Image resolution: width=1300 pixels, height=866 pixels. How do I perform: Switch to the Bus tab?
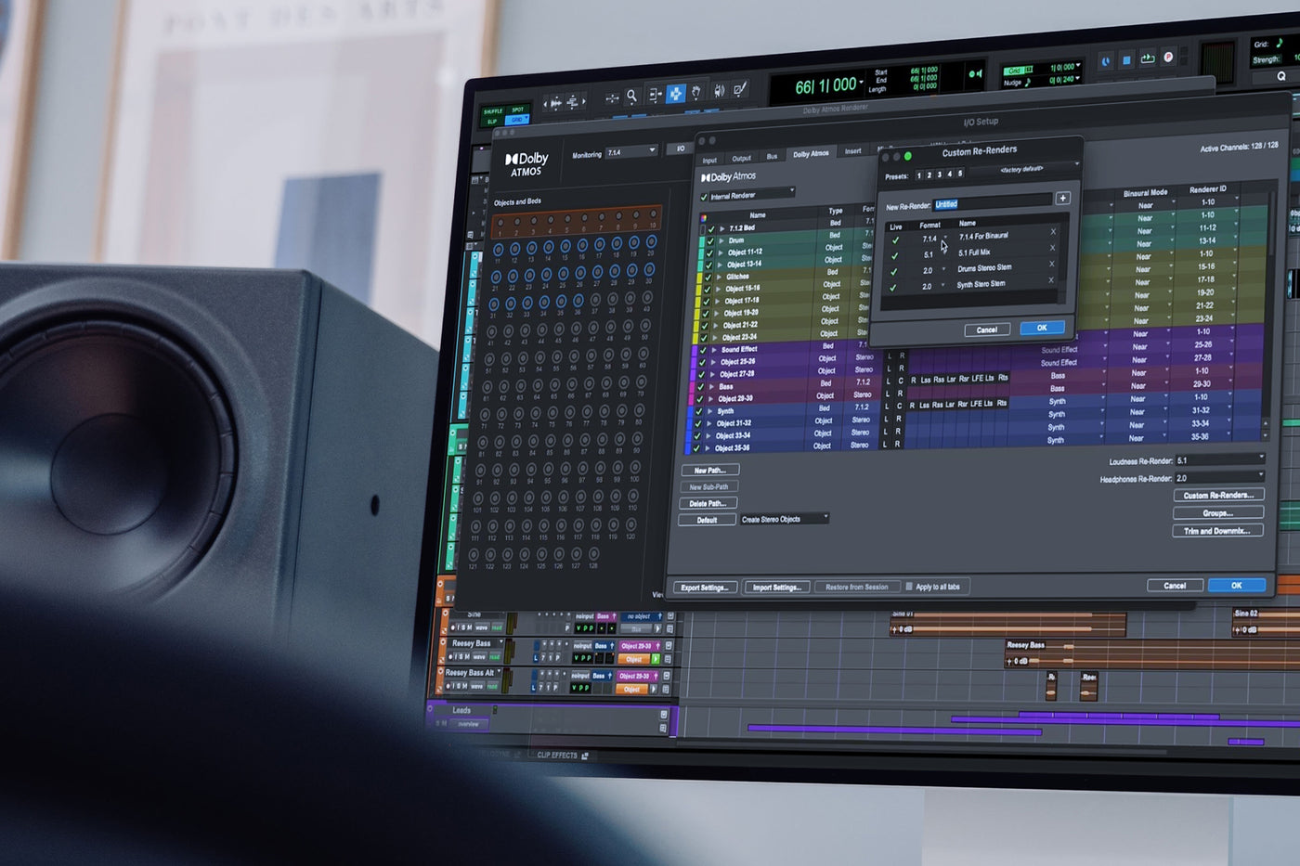(x=772, y=157)
